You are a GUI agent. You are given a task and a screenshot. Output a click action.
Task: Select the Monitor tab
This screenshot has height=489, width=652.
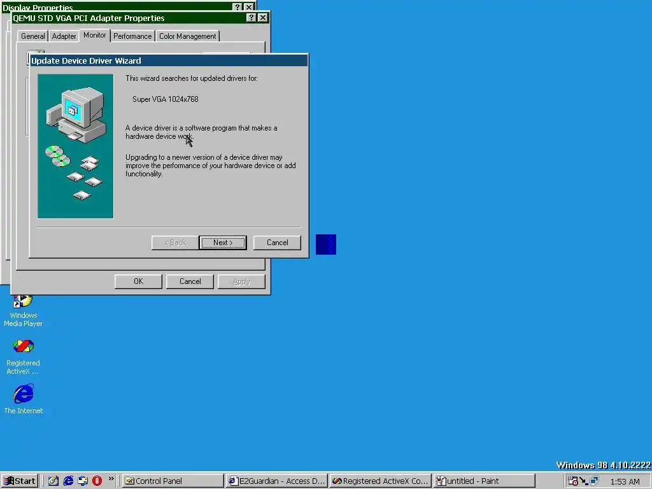[x=94, y=36]
